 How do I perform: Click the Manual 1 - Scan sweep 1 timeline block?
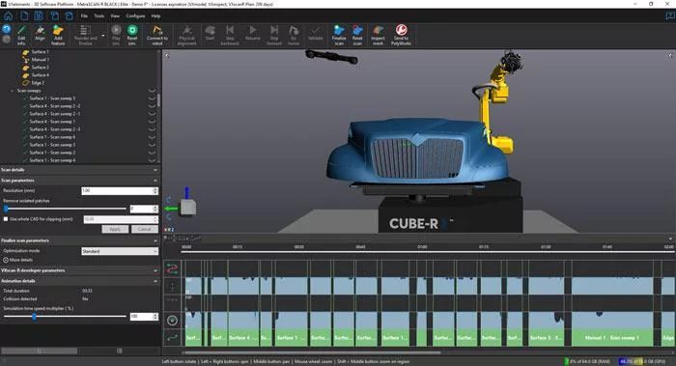point(612,338)
